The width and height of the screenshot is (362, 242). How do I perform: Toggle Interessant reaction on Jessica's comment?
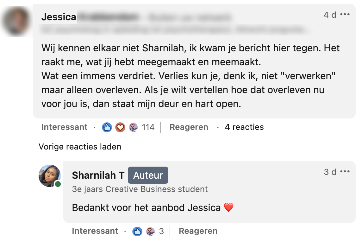[x=64, y=127]
